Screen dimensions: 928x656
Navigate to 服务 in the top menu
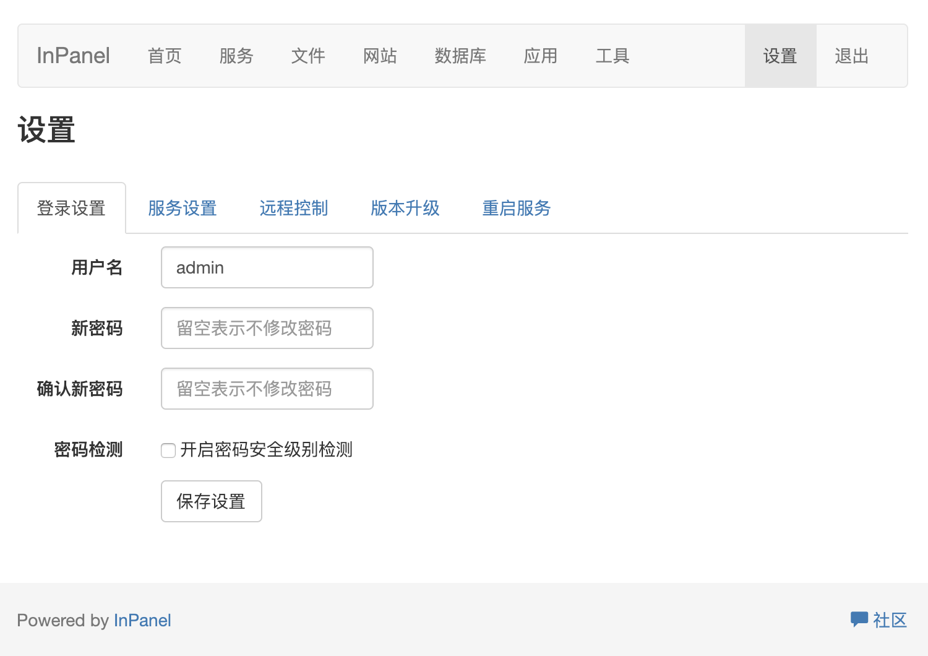pyautogui.click(x=236, y=56)
